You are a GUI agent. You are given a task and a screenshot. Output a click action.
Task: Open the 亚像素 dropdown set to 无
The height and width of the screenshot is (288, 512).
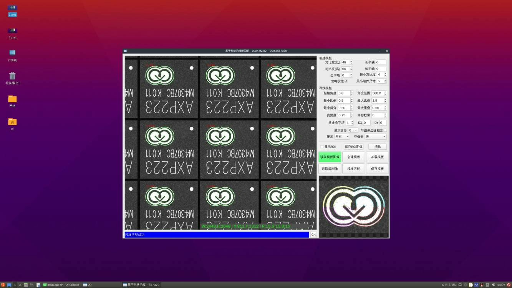coord(376,137)
